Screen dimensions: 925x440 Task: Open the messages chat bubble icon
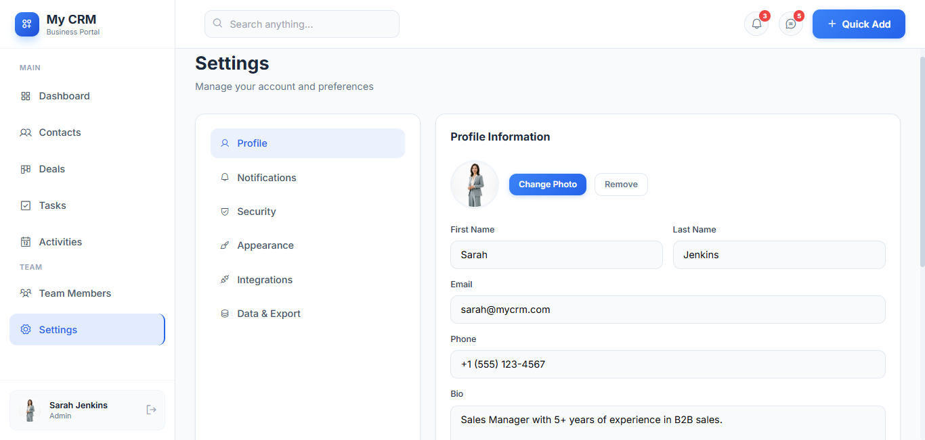[x=790, y=24]
